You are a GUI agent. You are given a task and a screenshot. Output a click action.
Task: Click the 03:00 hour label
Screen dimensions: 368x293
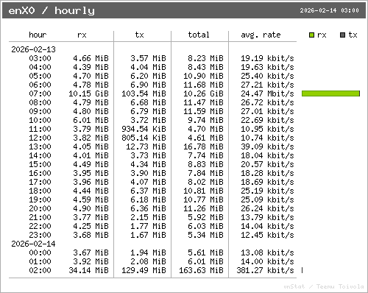(x=40, y=58)
